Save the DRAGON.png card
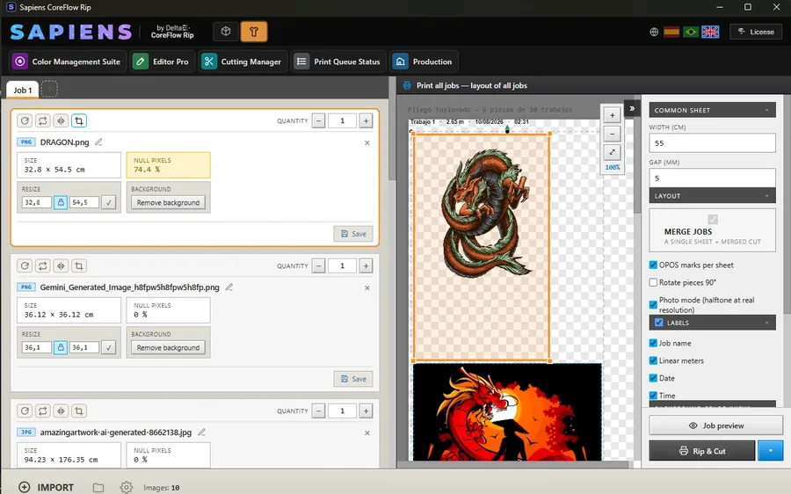The height and width of the screenshot is (494, 791). 353,234
